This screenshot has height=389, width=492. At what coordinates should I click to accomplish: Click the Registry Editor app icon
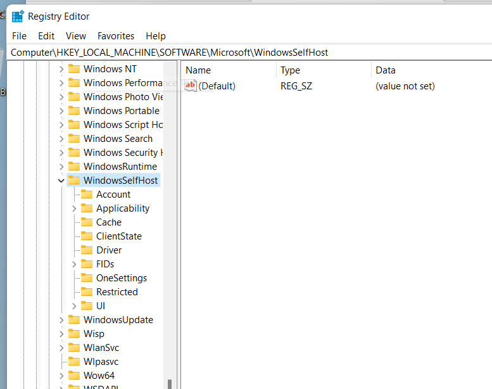click(x=18, y=16)
